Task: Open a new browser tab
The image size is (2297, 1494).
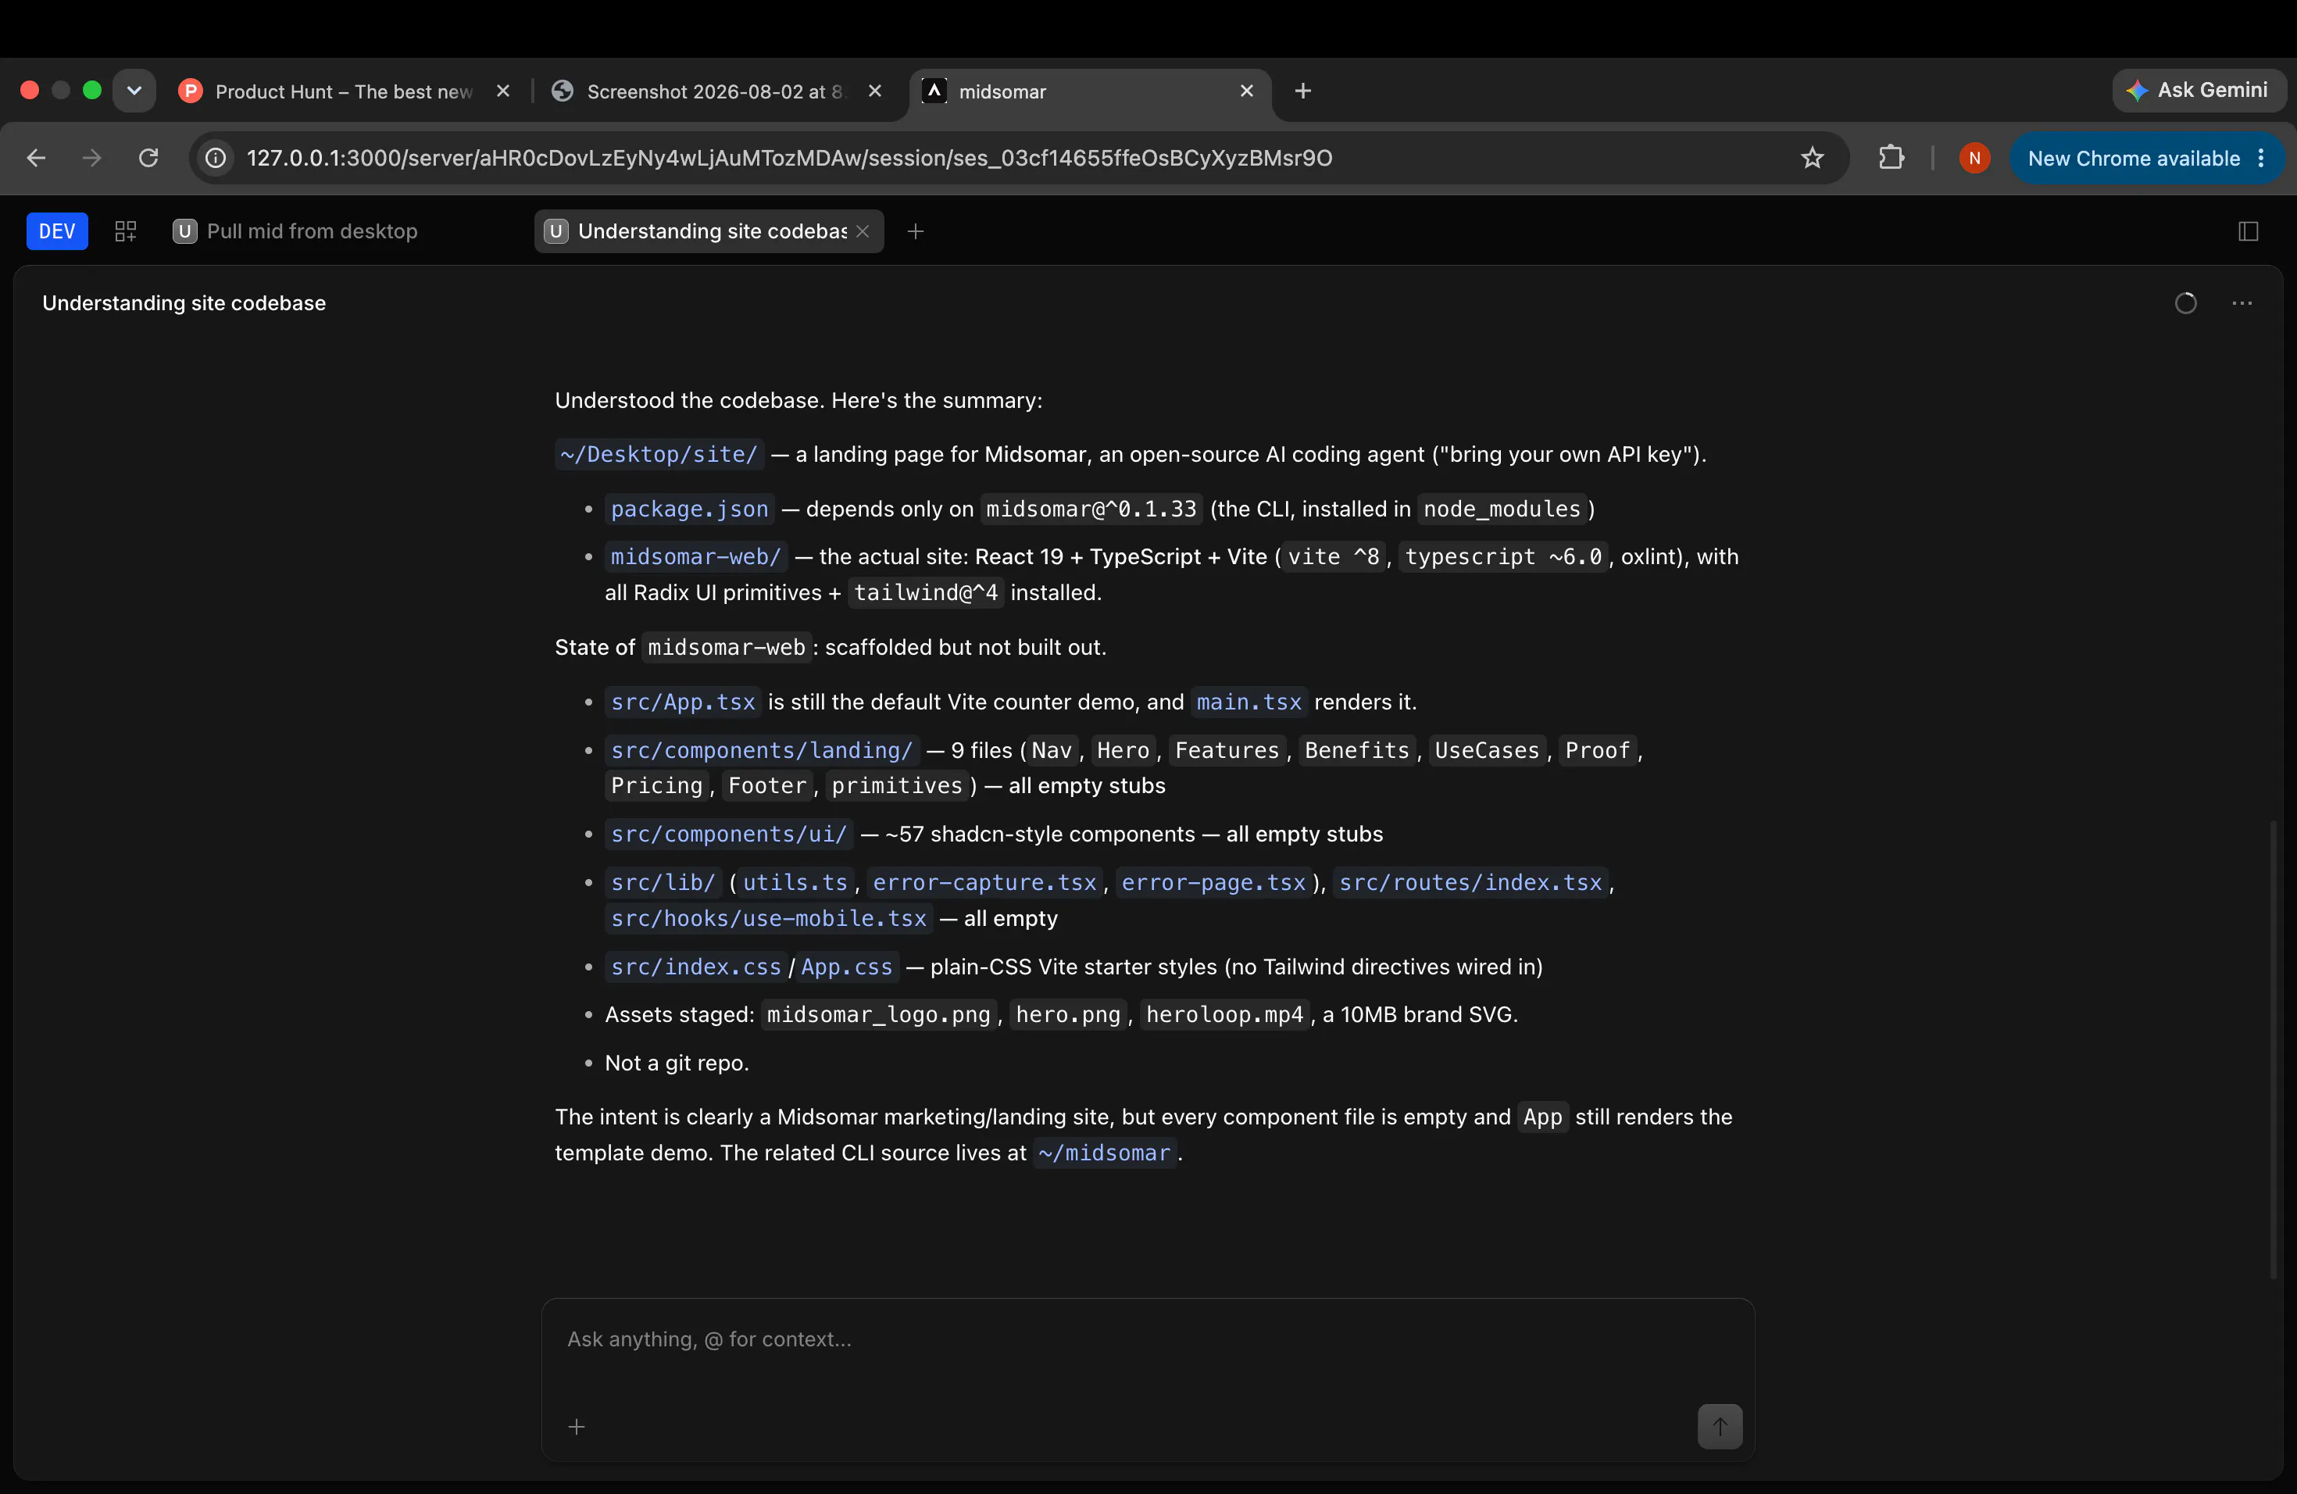Action: click(x=1303, y=91)
